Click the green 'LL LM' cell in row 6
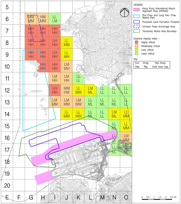Screen dimensions: 181x204 coord(55,19)
